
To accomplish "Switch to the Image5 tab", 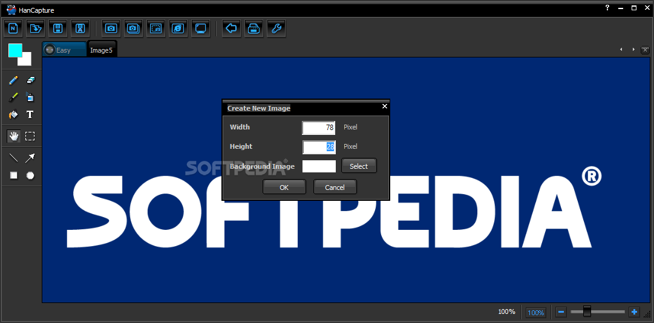I will pos(103,50).
